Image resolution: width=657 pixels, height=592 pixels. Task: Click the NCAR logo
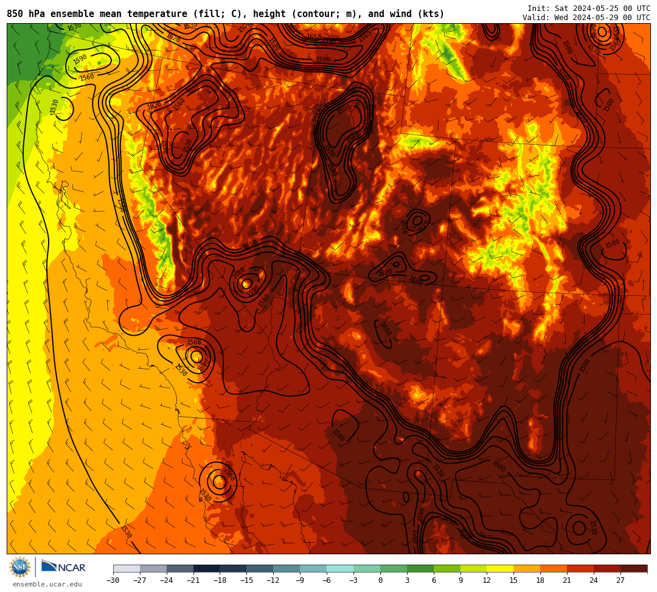[63, 567]
